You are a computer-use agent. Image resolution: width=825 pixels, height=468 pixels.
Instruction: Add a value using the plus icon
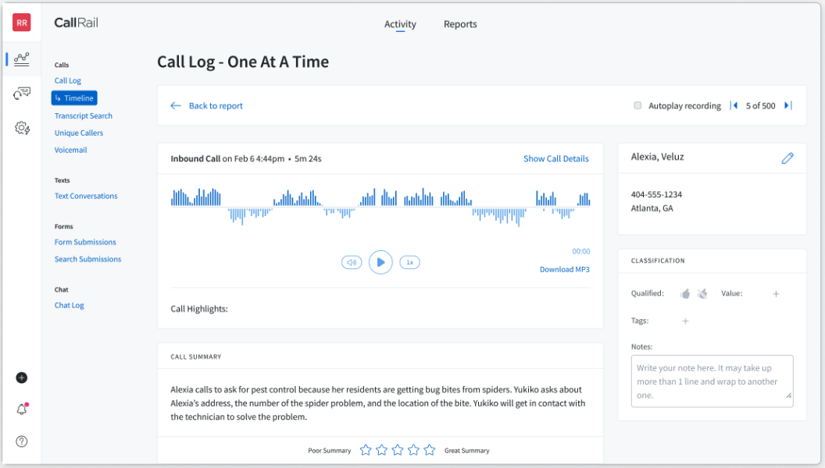776,294
